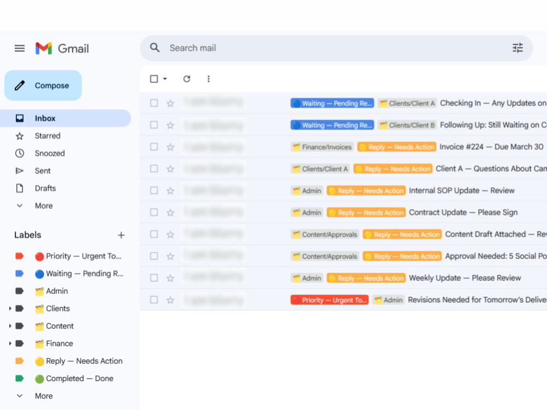Expand the Clients label tree
Screen dimensions: 547x410
10,308
